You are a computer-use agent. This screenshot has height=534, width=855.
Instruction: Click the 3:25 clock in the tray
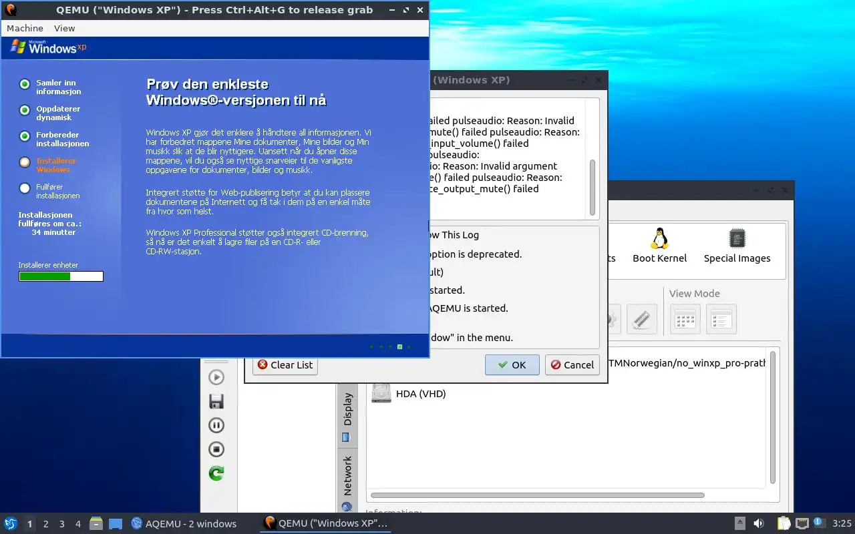[x=842, y=523]
